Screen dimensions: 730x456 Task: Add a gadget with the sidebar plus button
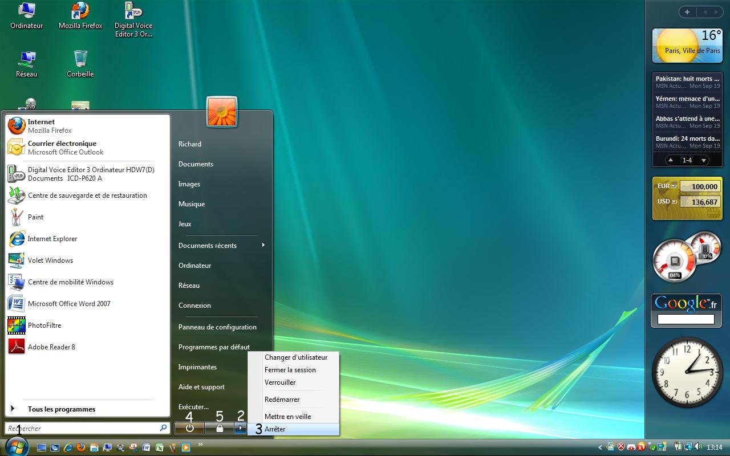pyautogui.click(x=687, y=12)
